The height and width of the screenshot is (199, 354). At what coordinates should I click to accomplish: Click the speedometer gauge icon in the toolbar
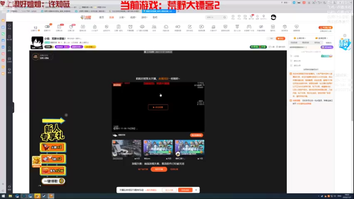(x=166, y=27)
